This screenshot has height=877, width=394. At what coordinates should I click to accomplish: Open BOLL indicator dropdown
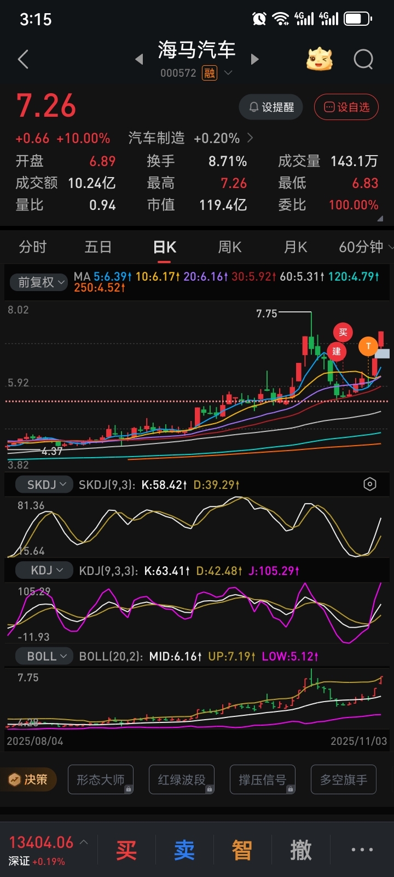(44, 656)
